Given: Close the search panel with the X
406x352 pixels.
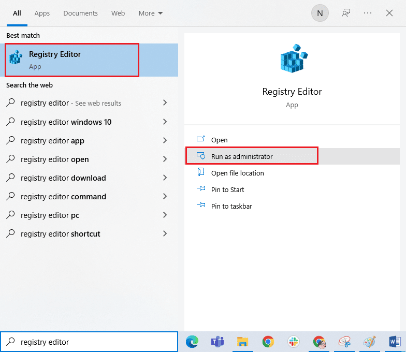Looking at the screenshot, I should point(389,13).
